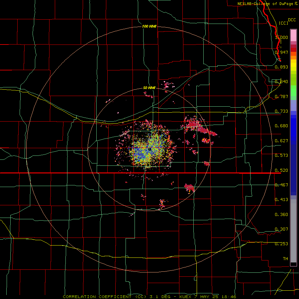The height and width of the screenshot is (299, 299).
Task: Click the 50 NMI range ring label
Action: (149, 88)
